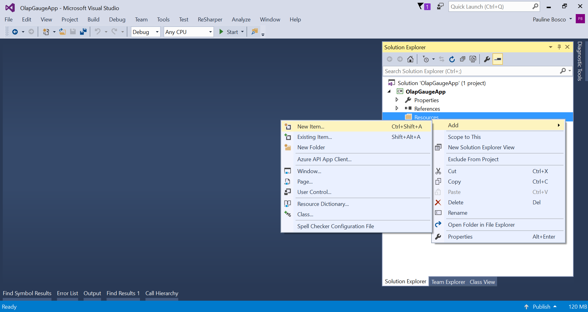Click Publish in the status bar
The height and width of the screenshot is (312, 588).
pyautogui.click(x=541, y=306)
